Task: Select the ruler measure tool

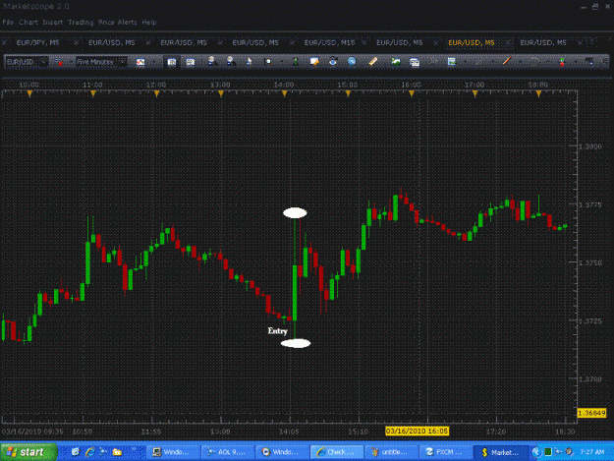Action: [x=373, y=61]
